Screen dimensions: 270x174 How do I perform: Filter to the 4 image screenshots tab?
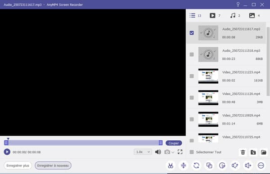pos(254,15)
